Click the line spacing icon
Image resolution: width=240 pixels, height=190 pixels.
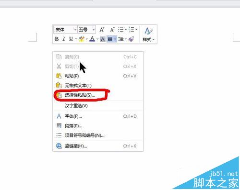point(121,39)
